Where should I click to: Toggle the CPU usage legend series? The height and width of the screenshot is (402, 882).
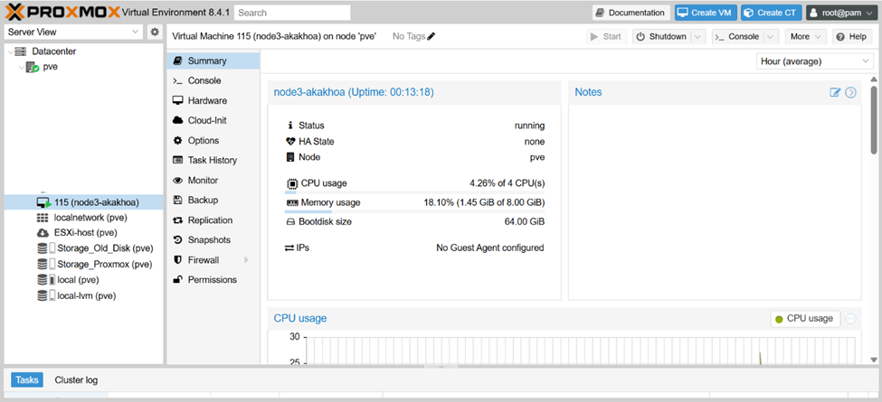[x=804, y=319]
